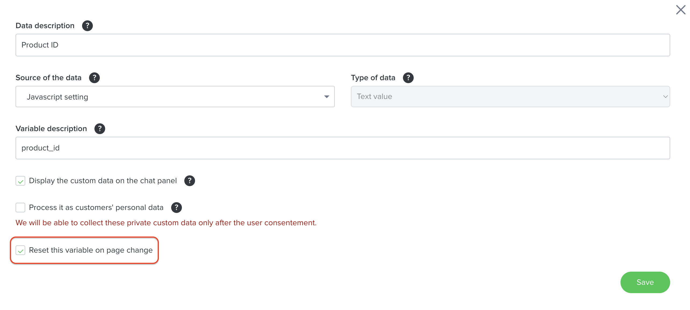
Task: Click help icon for chat panel display option
Action: (189, 181)
